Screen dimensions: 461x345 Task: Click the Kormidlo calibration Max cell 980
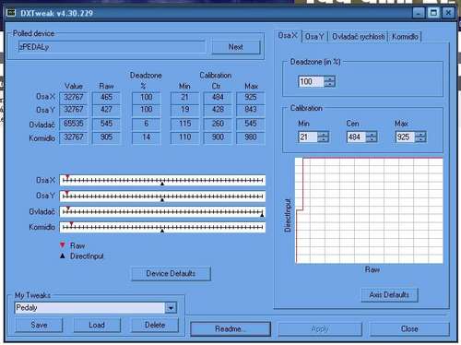(251, 137)
